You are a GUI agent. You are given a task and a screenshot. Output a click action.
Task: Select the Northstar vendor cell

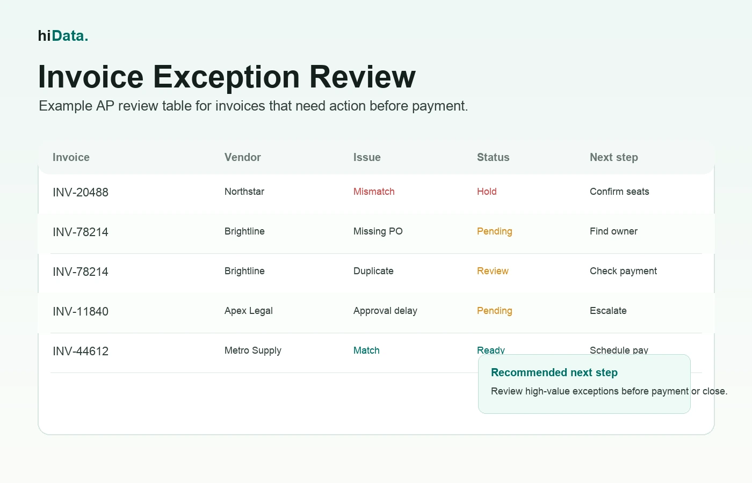click(244, 192)
